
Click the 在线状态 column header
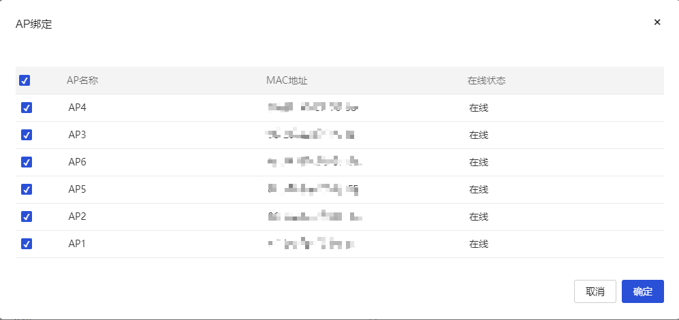486,80
